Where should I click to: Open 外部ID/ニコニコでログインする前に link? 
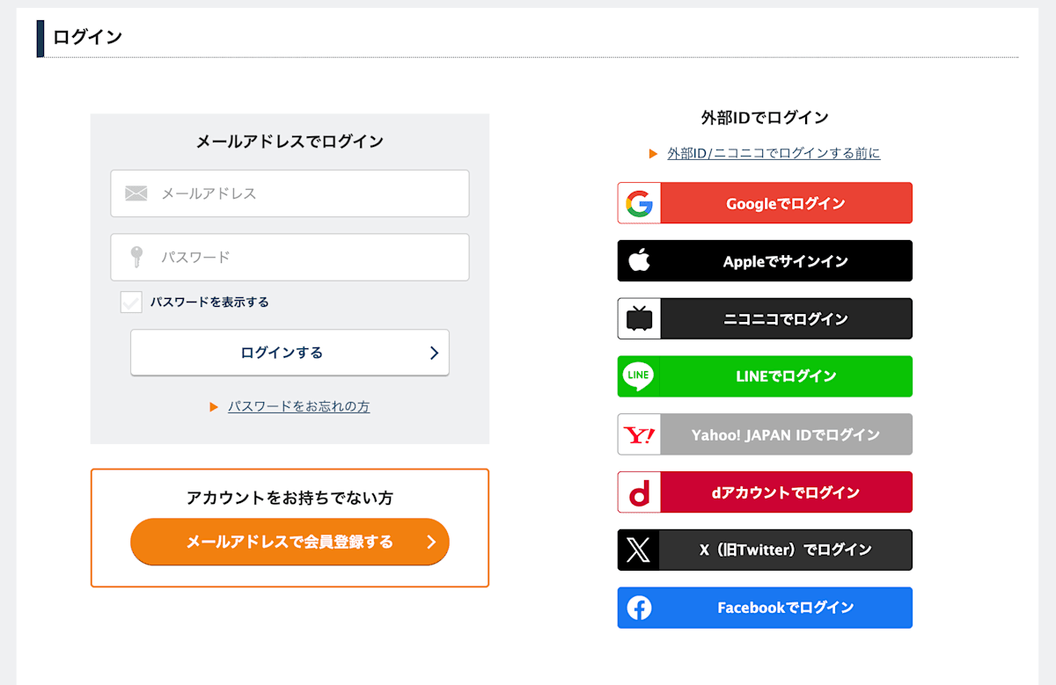click(x=774, y=153)
